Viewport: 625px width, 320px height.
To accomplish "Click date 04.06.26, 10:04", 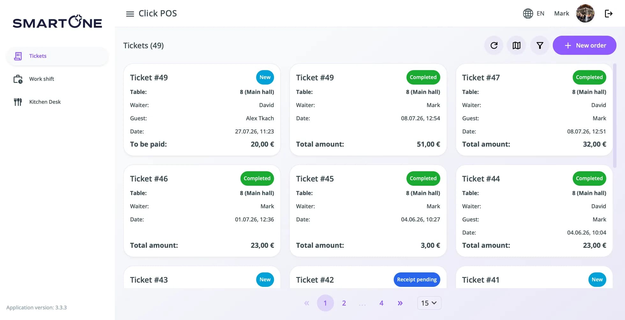I will tap(587, 232).
